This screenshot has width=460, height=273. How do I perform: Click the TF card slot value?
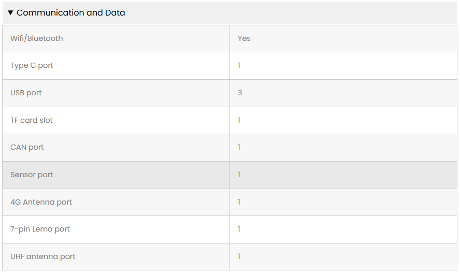[x=239, y=120]
